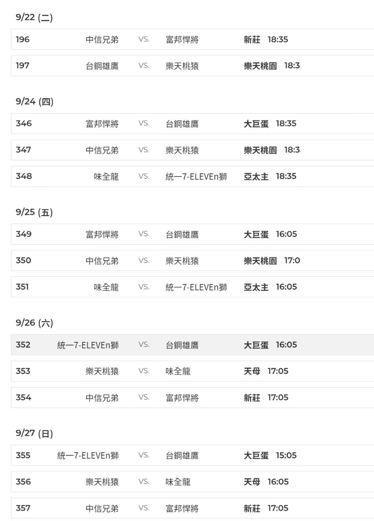
Task: Click 9/27 (日) date heading
Action: (35, 433)
